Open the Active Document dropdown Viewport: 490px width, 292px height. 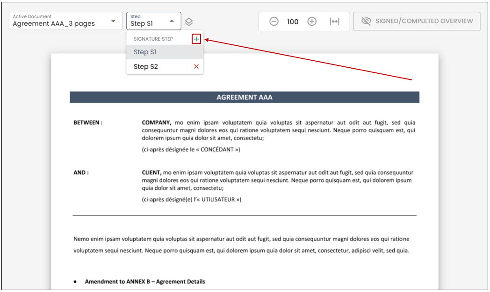pos(65,21)
